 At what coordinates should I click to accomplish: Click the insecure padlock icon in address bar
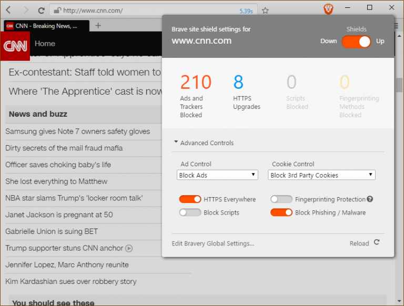click(57, 11)
